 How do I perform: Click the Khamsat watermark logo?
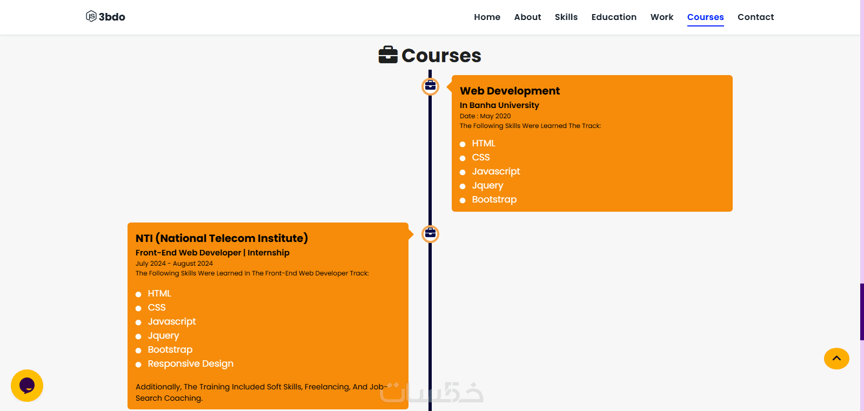pyautogui.click(x=431, y=392)
